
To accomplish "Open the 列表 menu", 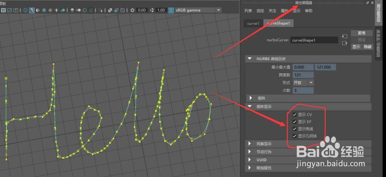I will (x=248, y=11).
